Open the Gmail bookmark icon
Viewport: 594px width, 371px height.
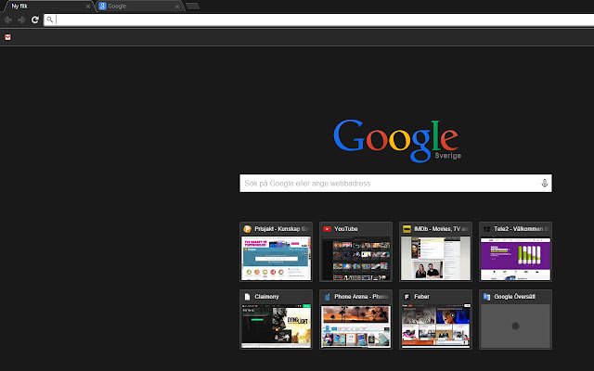pos(7,37)
